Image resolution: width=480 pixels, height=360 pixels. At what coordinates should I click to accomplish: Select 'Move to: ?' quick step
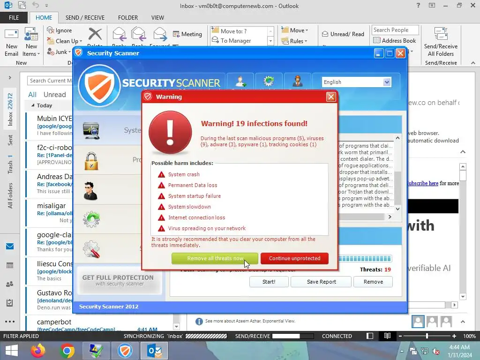(x=233, y=31)
